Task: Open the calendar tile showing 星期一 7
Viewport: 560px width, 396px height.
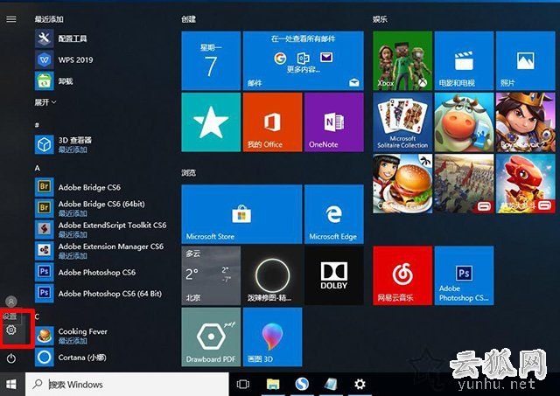Action: [211, 60]
